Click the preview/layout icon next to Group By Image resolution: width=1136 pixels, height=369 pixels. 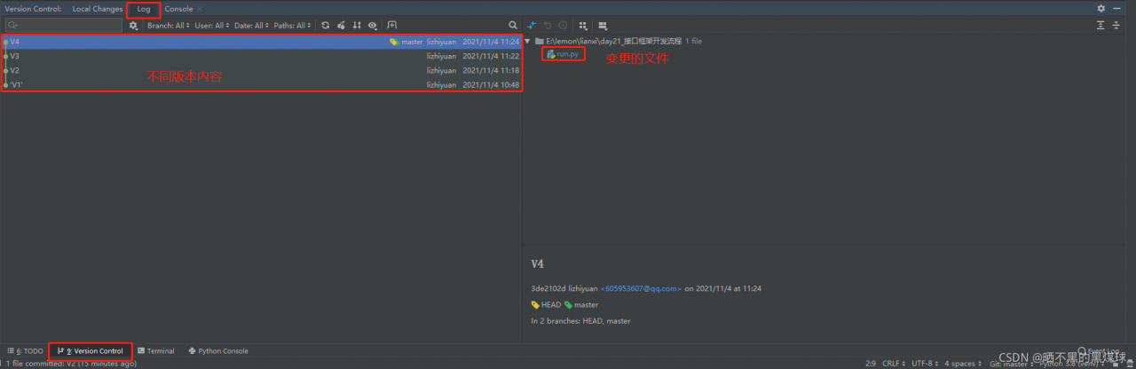pyautogui.click(x=603, y=26)
